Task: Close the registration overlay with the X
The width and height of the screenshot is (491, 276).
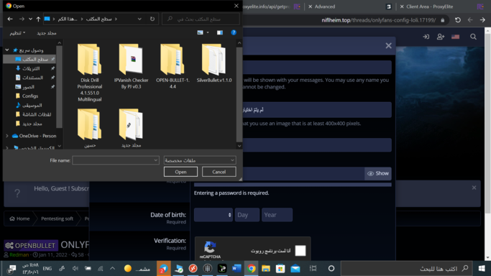Action: 389,46
